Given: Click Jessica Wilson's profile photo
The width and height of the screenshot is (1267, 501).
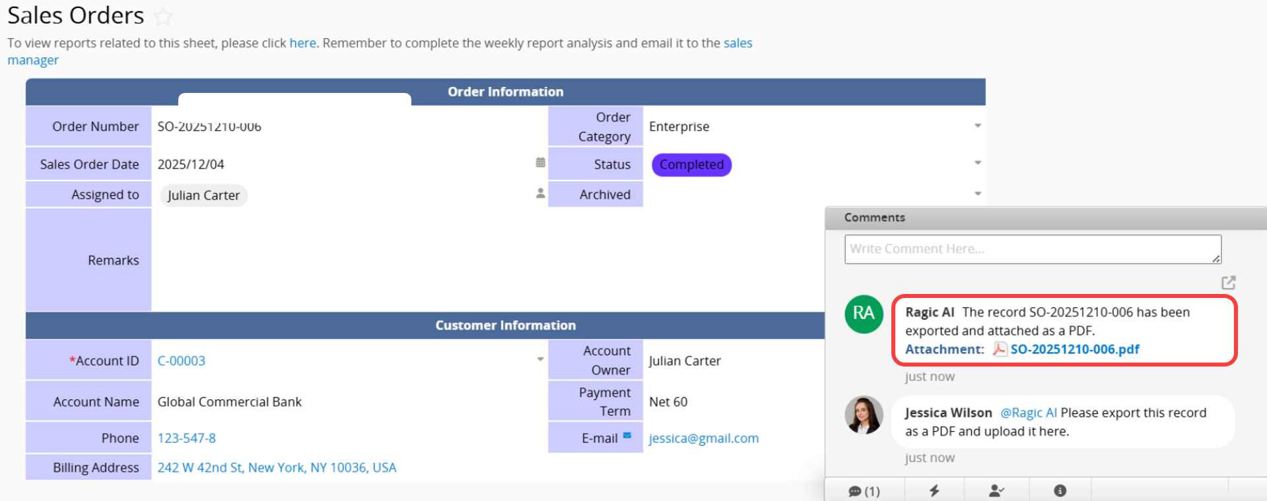Looking at the screenshot, I should click(x=864, y=415).
